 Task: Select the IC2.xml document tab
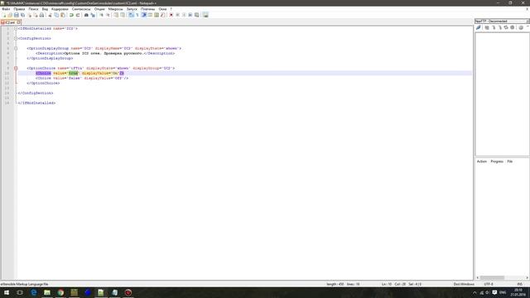pyautogui.click(x=10, y=22)
